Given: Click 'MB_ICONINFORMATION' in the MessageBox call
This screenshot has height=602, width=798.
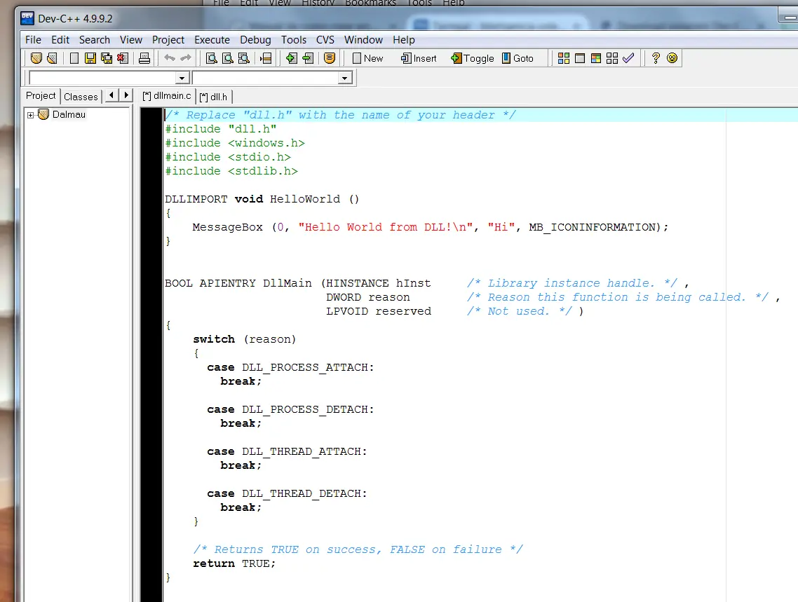Looking at the screenshot, I should (593, 227).
